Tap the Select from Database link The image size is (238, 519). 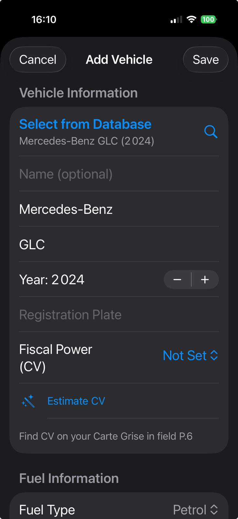pos(85,124)
